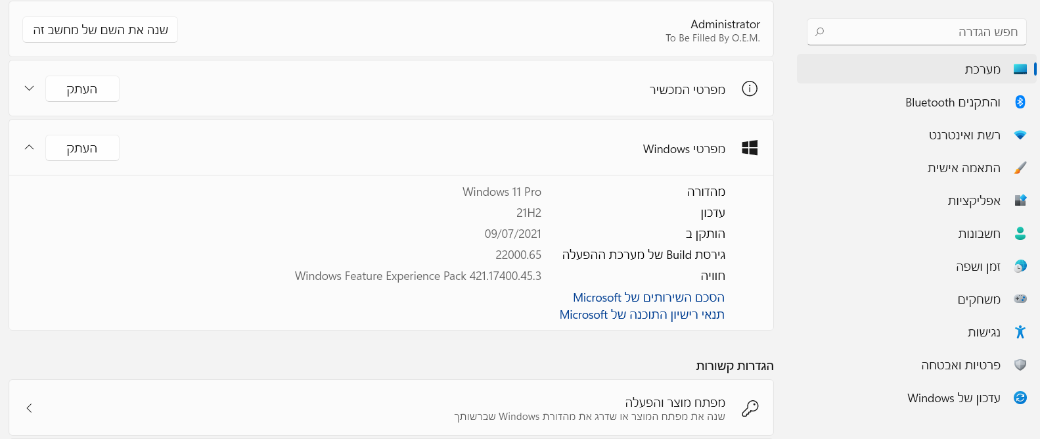Open Bluetooth והתקנים settings category
1040x439 pixels.
pos(916,102)
